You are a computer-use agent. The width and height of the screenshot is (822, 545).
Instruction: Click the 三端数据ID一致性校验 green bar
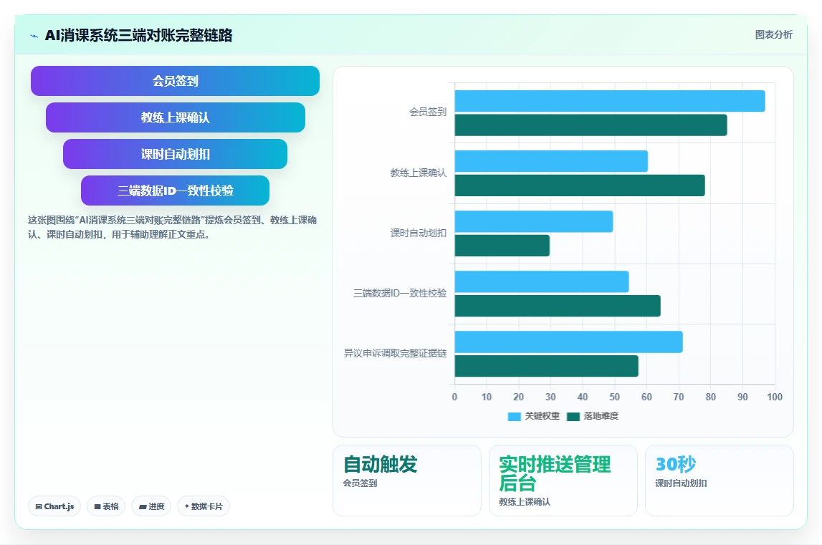(558, 306)
